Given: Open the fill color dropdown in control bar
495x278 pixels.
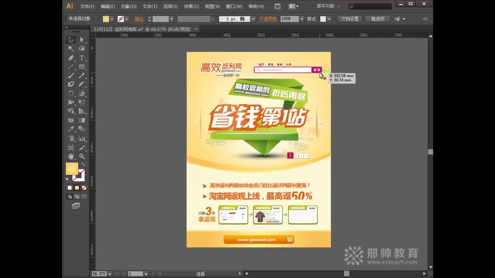Looking at the screenshot, I should pos(112,19).
